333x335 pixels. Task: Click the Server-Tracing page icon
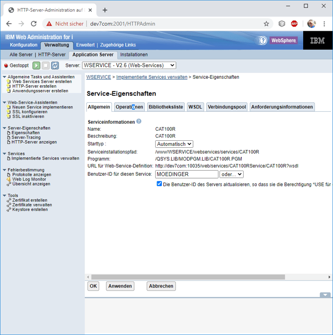tap(9, 137)
